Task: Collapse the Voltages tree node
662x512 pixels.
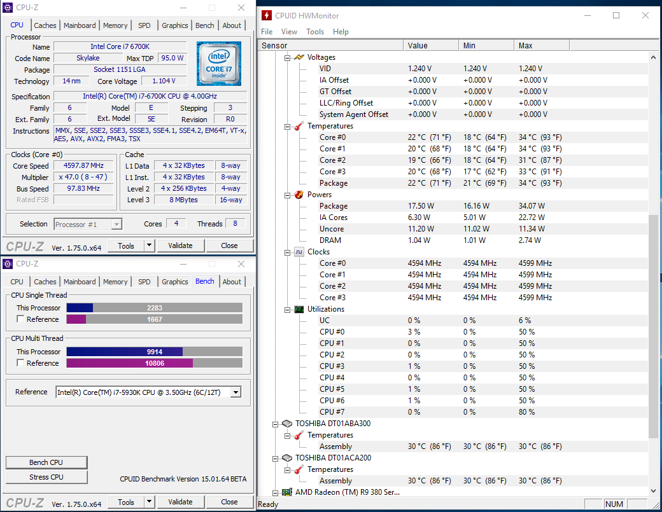Action: coord(287,58)
